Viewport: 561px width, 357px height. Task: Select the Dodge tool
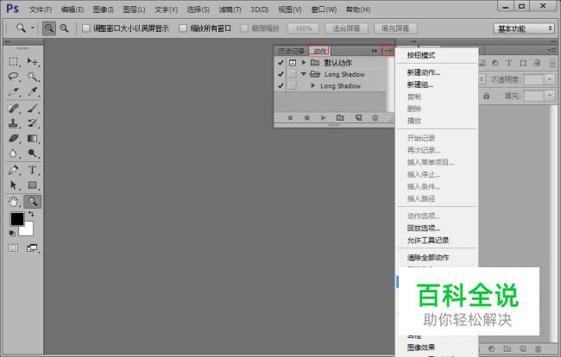click(x=33, y=153)
